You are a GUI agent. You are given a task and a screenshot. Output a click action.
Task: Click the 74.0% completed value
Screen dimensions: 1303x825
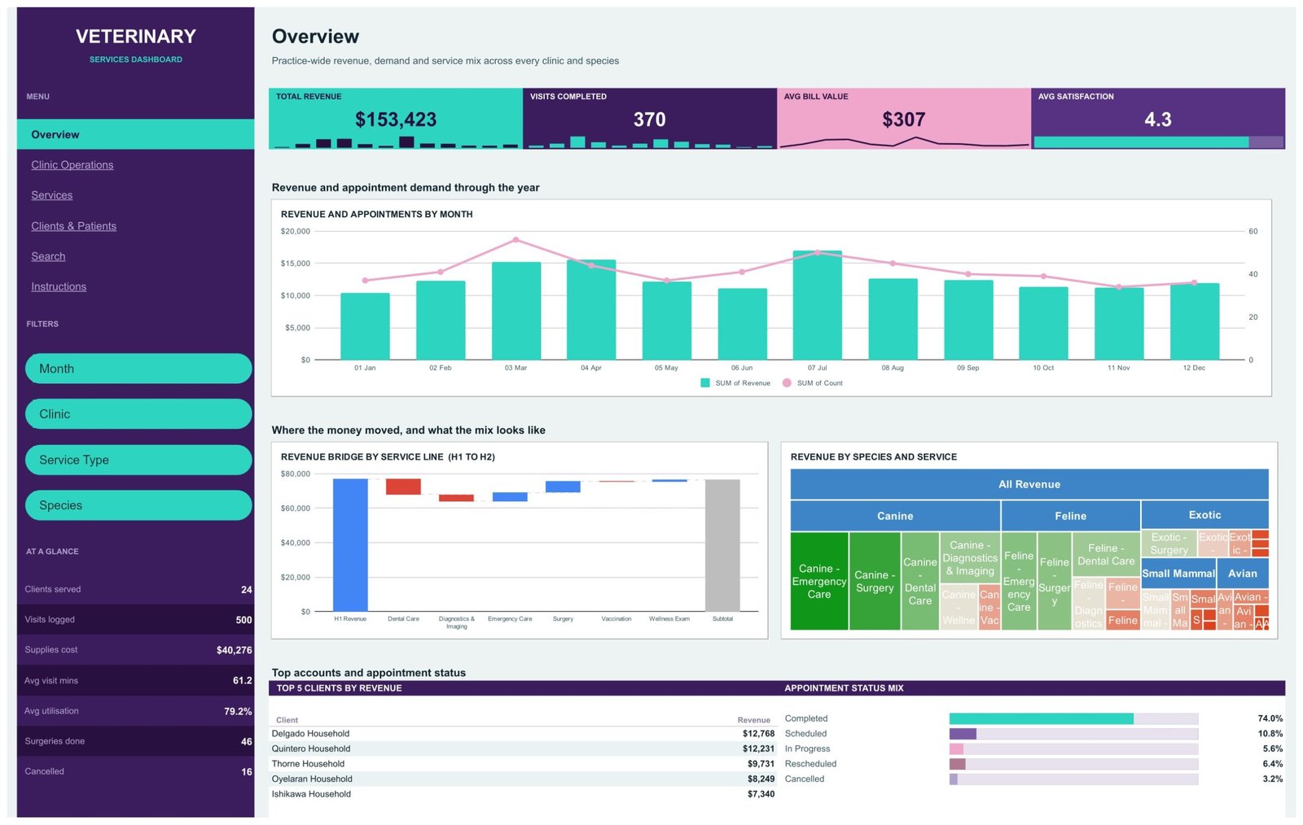point(1270,718)
